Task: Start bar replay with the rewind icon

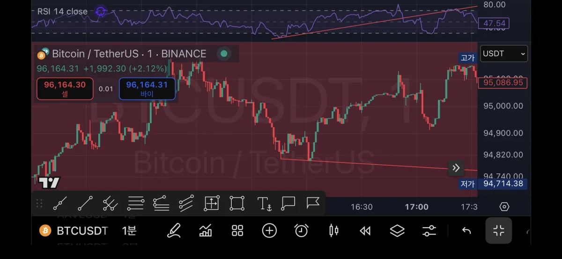Action: [365, 230]
